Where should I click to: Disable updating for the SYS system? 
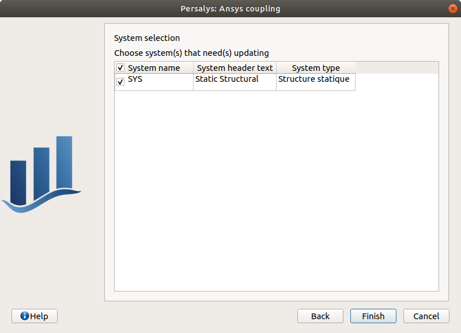pyautogui.click(x=120, y=81)
